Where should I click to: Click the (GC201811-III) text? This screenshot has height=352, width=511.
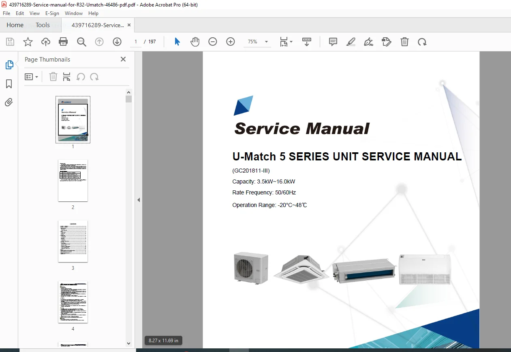tap(251, 171)
